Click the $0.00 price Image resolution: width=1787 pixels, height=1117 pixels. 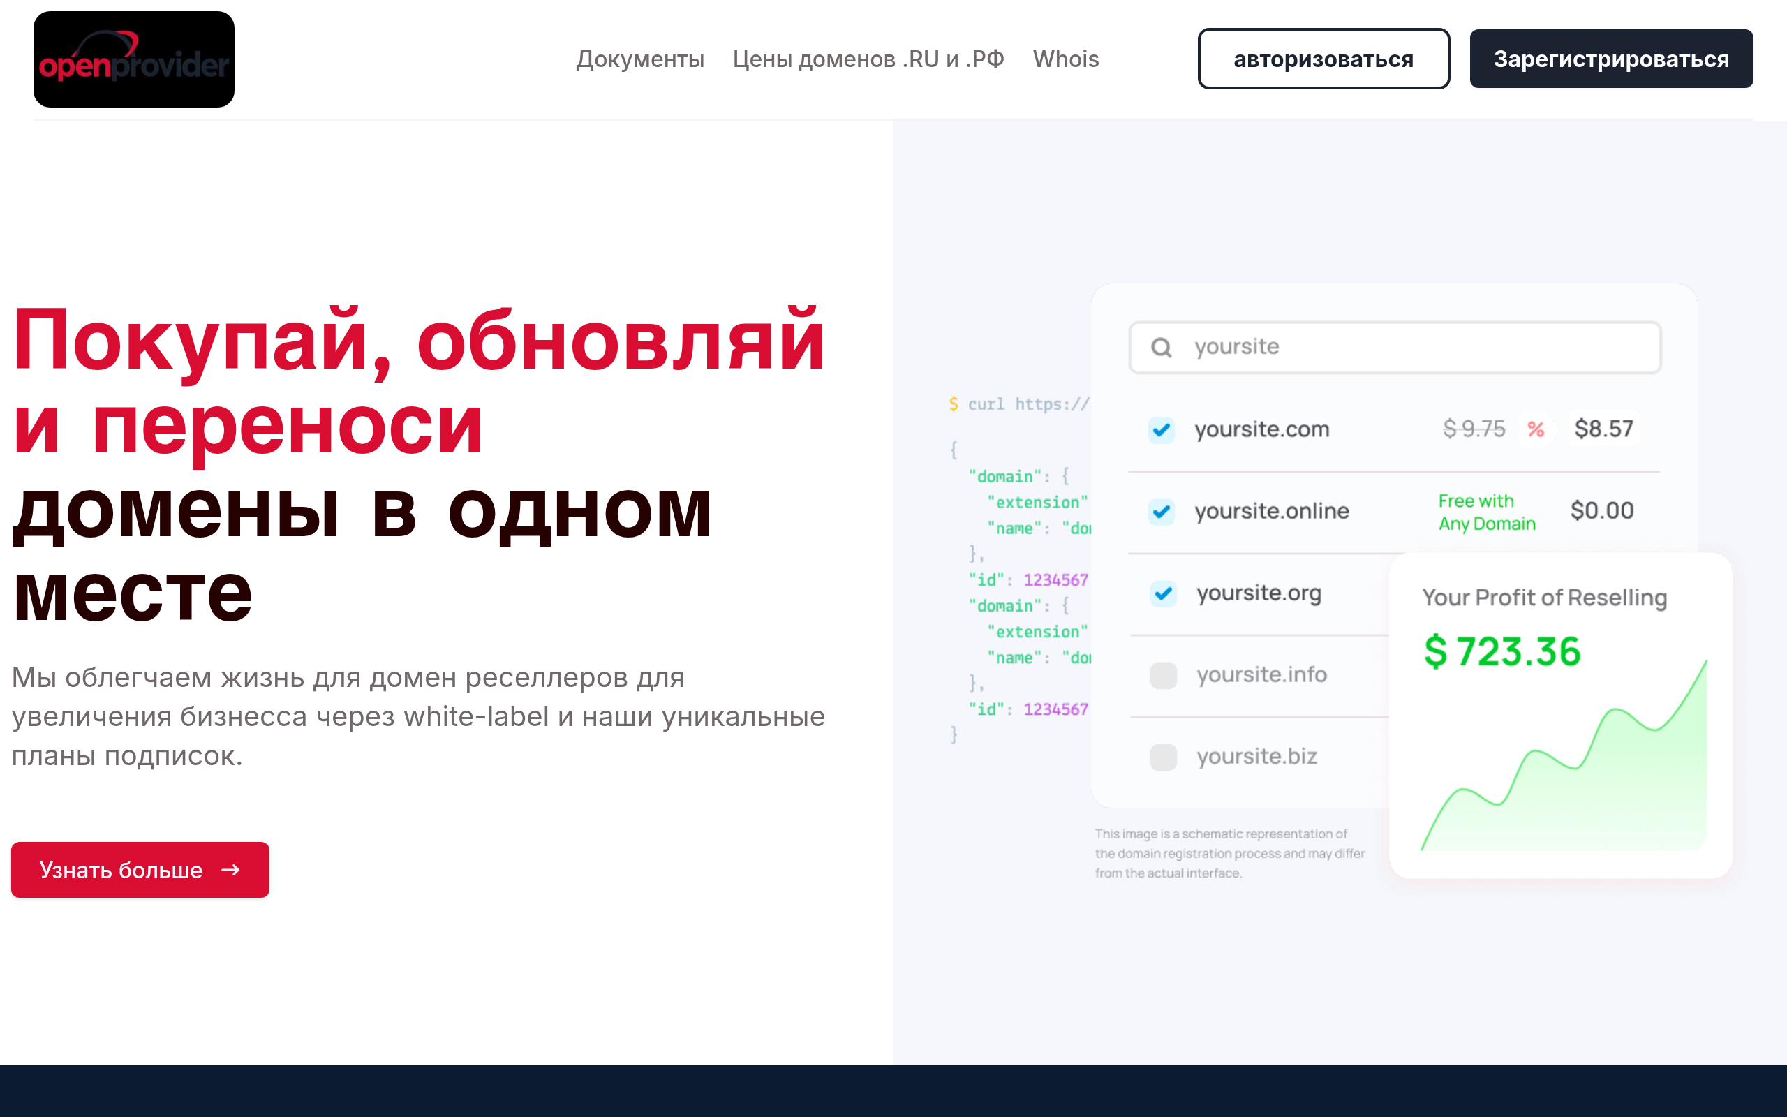(1603, 510)
